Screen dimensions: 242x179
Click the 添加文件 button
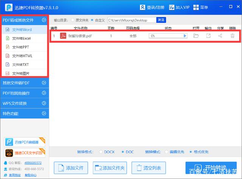[x=71, y=168]
